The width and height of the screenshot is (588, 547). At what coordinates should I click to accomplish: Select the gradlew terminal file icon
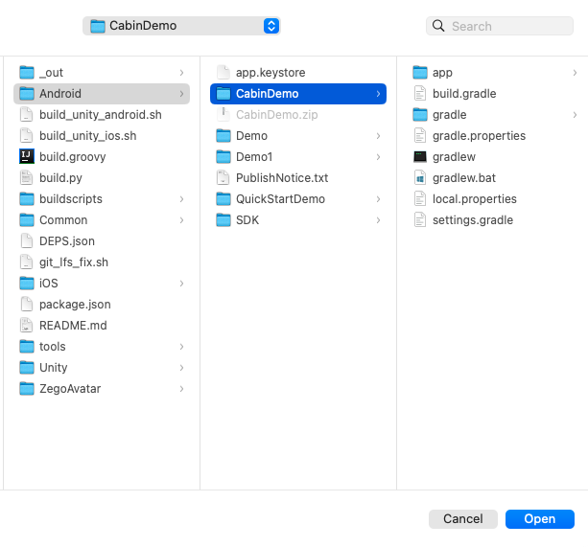point(420,157)
